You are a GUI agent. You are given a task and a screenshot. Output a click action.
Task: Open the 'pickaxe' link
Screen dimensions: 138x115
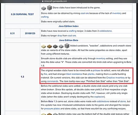[x=97, y=70]
